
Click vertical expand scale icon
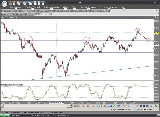coord(131,106)
